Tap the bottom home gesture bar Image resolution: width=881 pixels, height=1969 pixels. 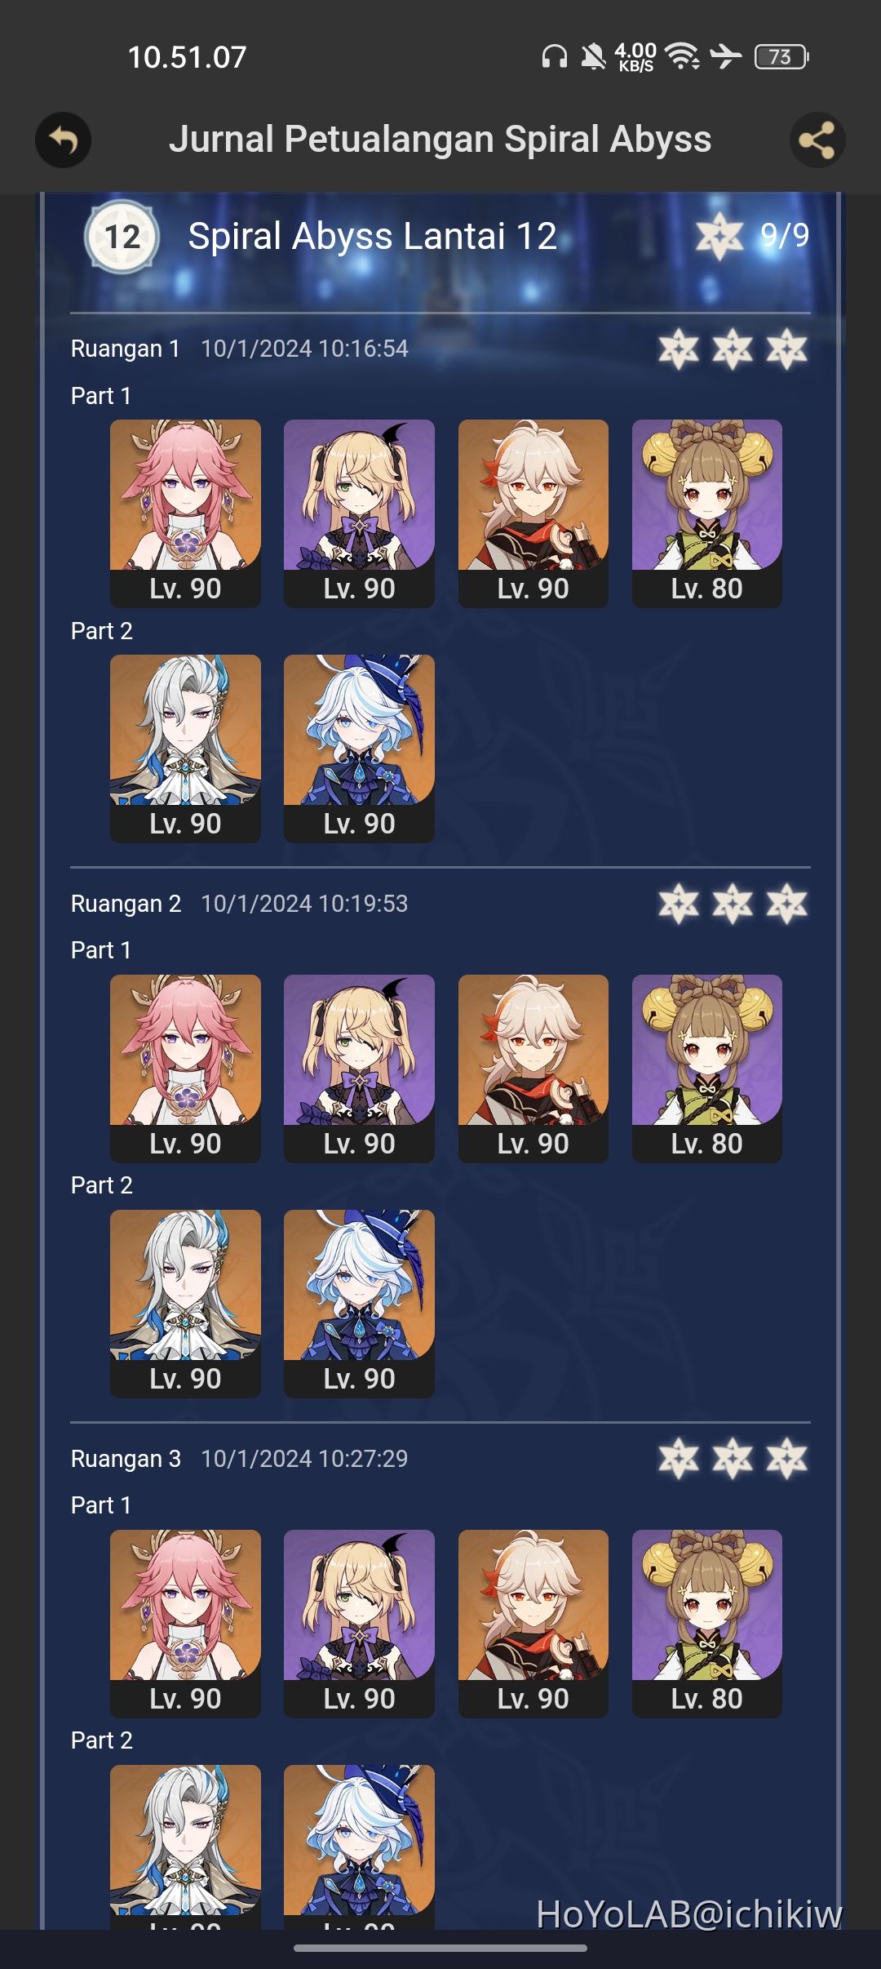[440, 1949]
